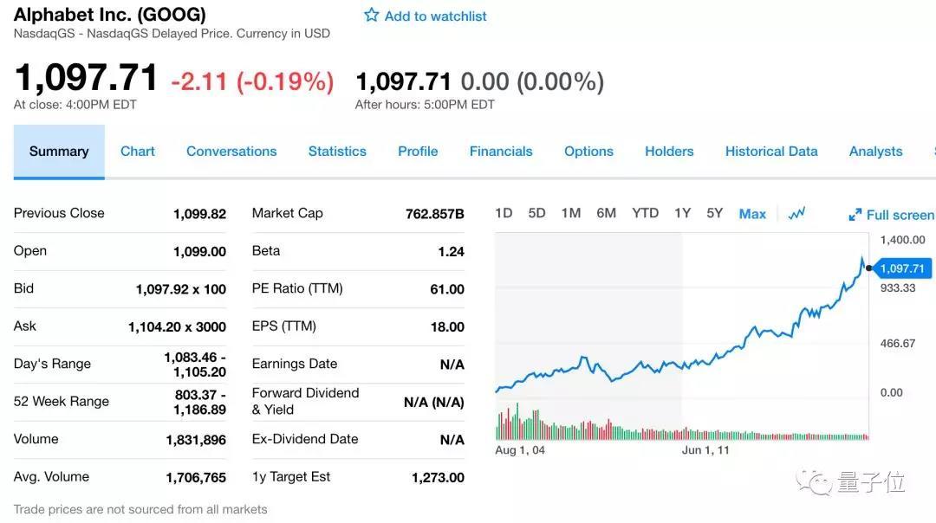Viewport: 936px width, 523px height.
Task: Select the 5Y chart range
Action: click(x=714, y=213)
